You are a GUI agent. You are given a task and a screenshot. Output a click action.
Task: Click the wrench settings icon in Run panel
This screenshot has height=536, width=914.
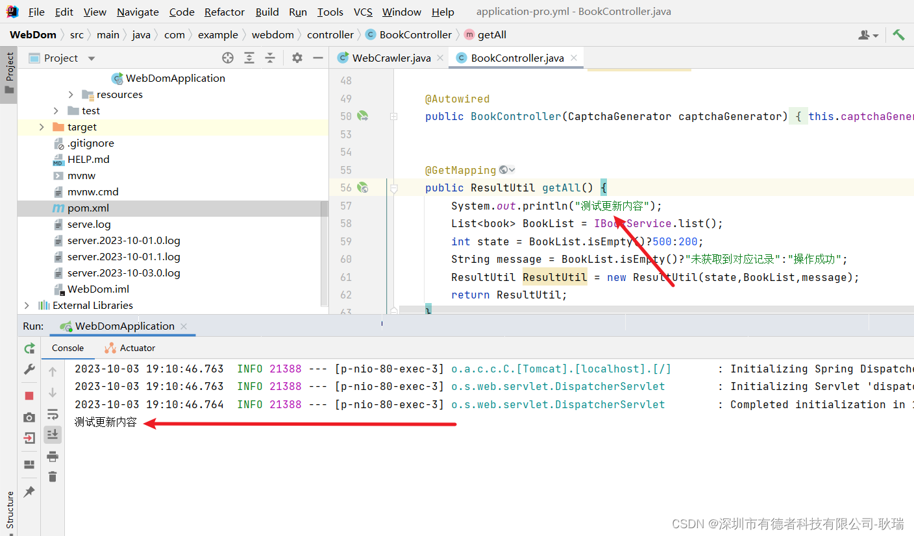click(x=29, y=369)
